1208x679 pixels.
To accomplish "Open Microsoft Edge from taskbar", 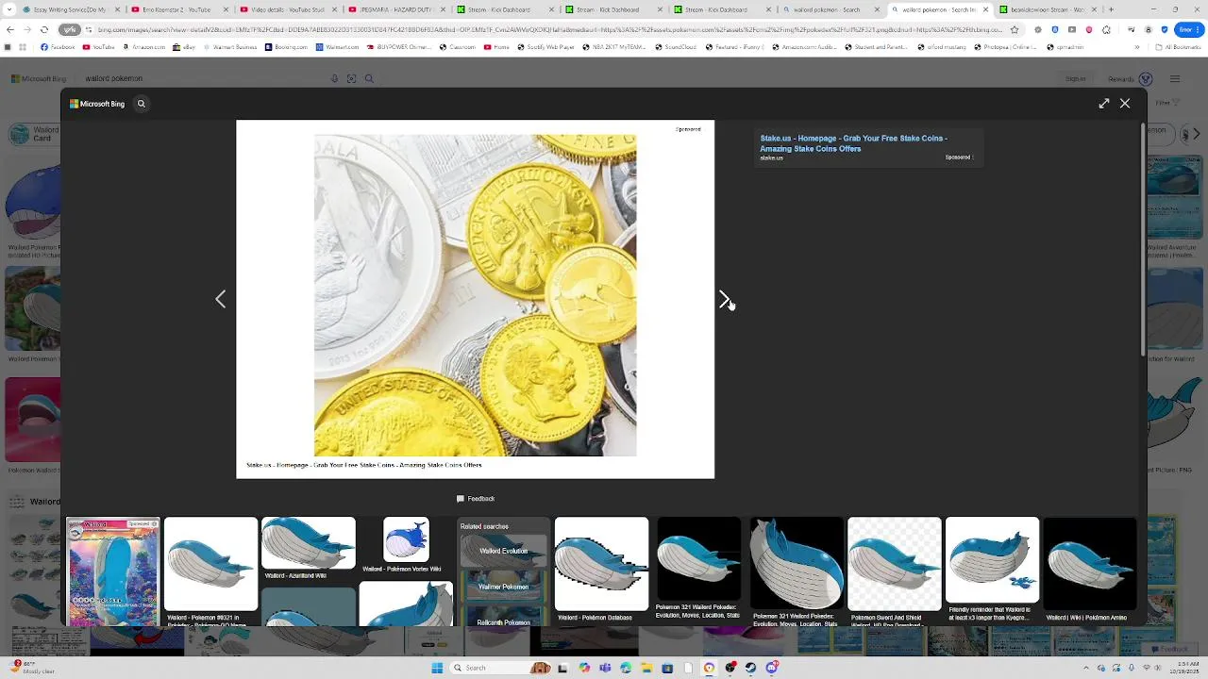I will (626, 668).
